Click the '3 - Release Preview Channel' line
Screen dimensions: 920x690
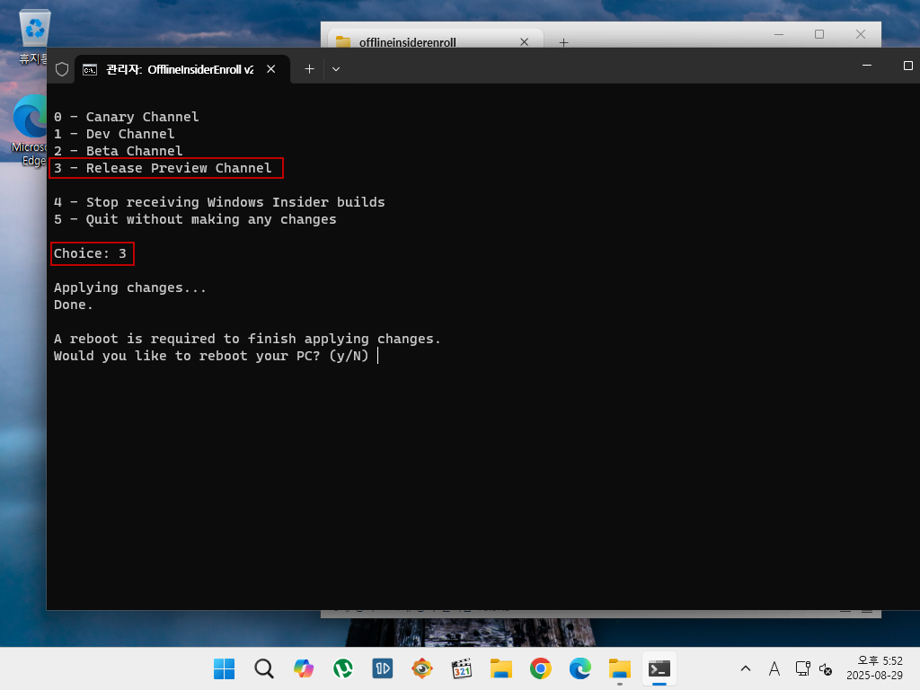click(164, 168)
